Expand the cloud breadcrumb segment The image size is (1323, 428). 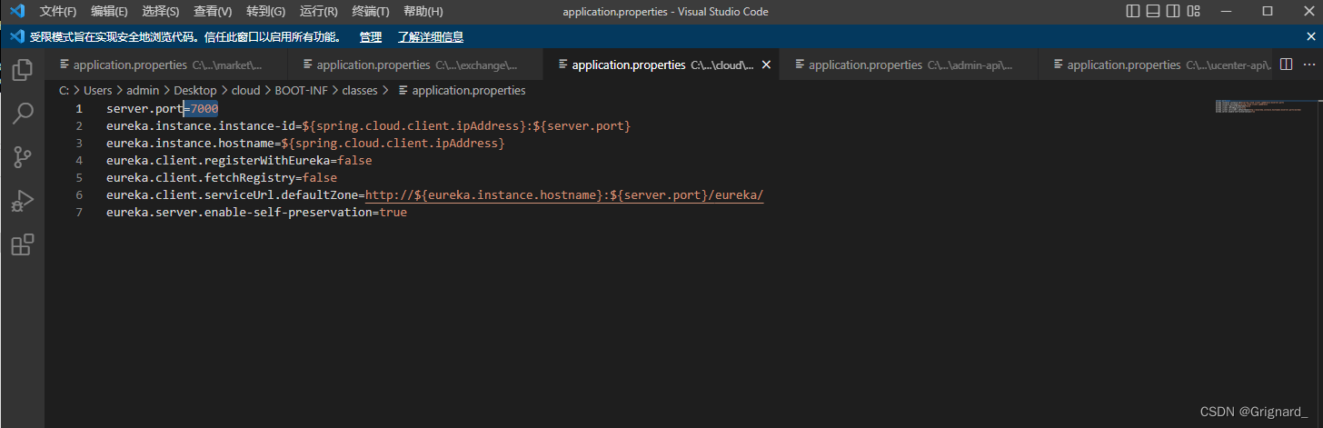click(245, 90)
